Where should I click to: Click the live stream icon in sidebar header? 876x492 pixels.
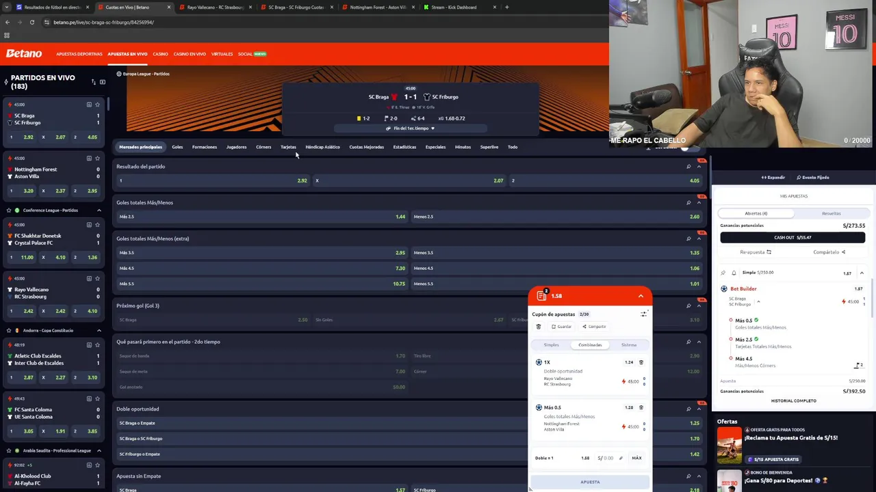103,82
